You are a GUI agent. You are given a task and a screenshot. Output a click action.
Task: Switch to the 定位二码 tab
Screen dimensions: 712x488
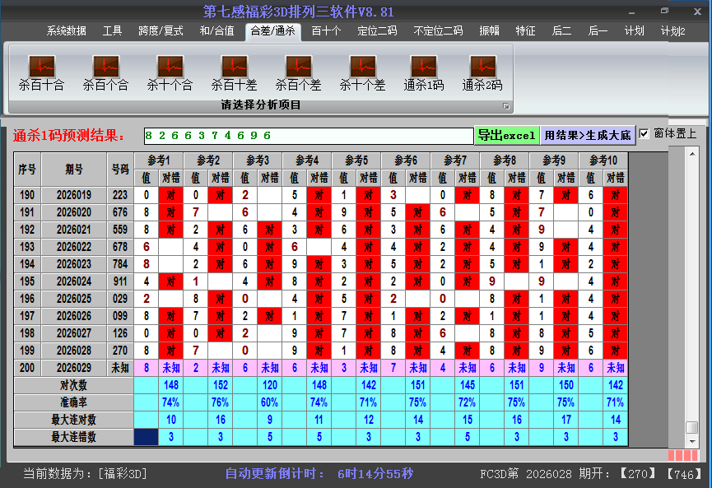[x=378, y=30]
